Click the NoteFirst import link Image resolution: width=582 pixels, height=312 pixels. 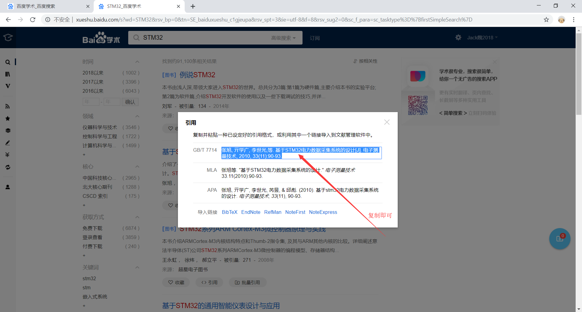click(x=295, y=212)
